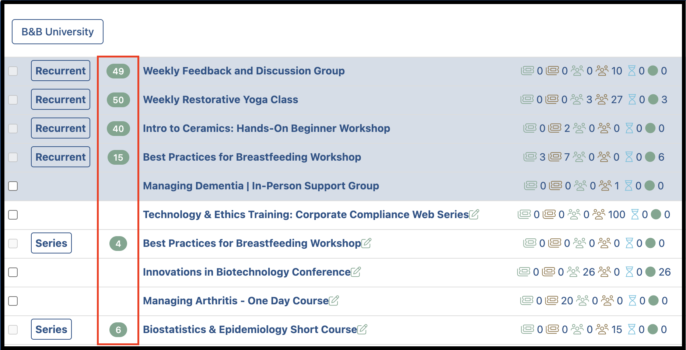Select checkbox for Technology & Ethics Training row
Image resolution: width=686 pixels, height=350 pixels.
click(x=13, y=215)
